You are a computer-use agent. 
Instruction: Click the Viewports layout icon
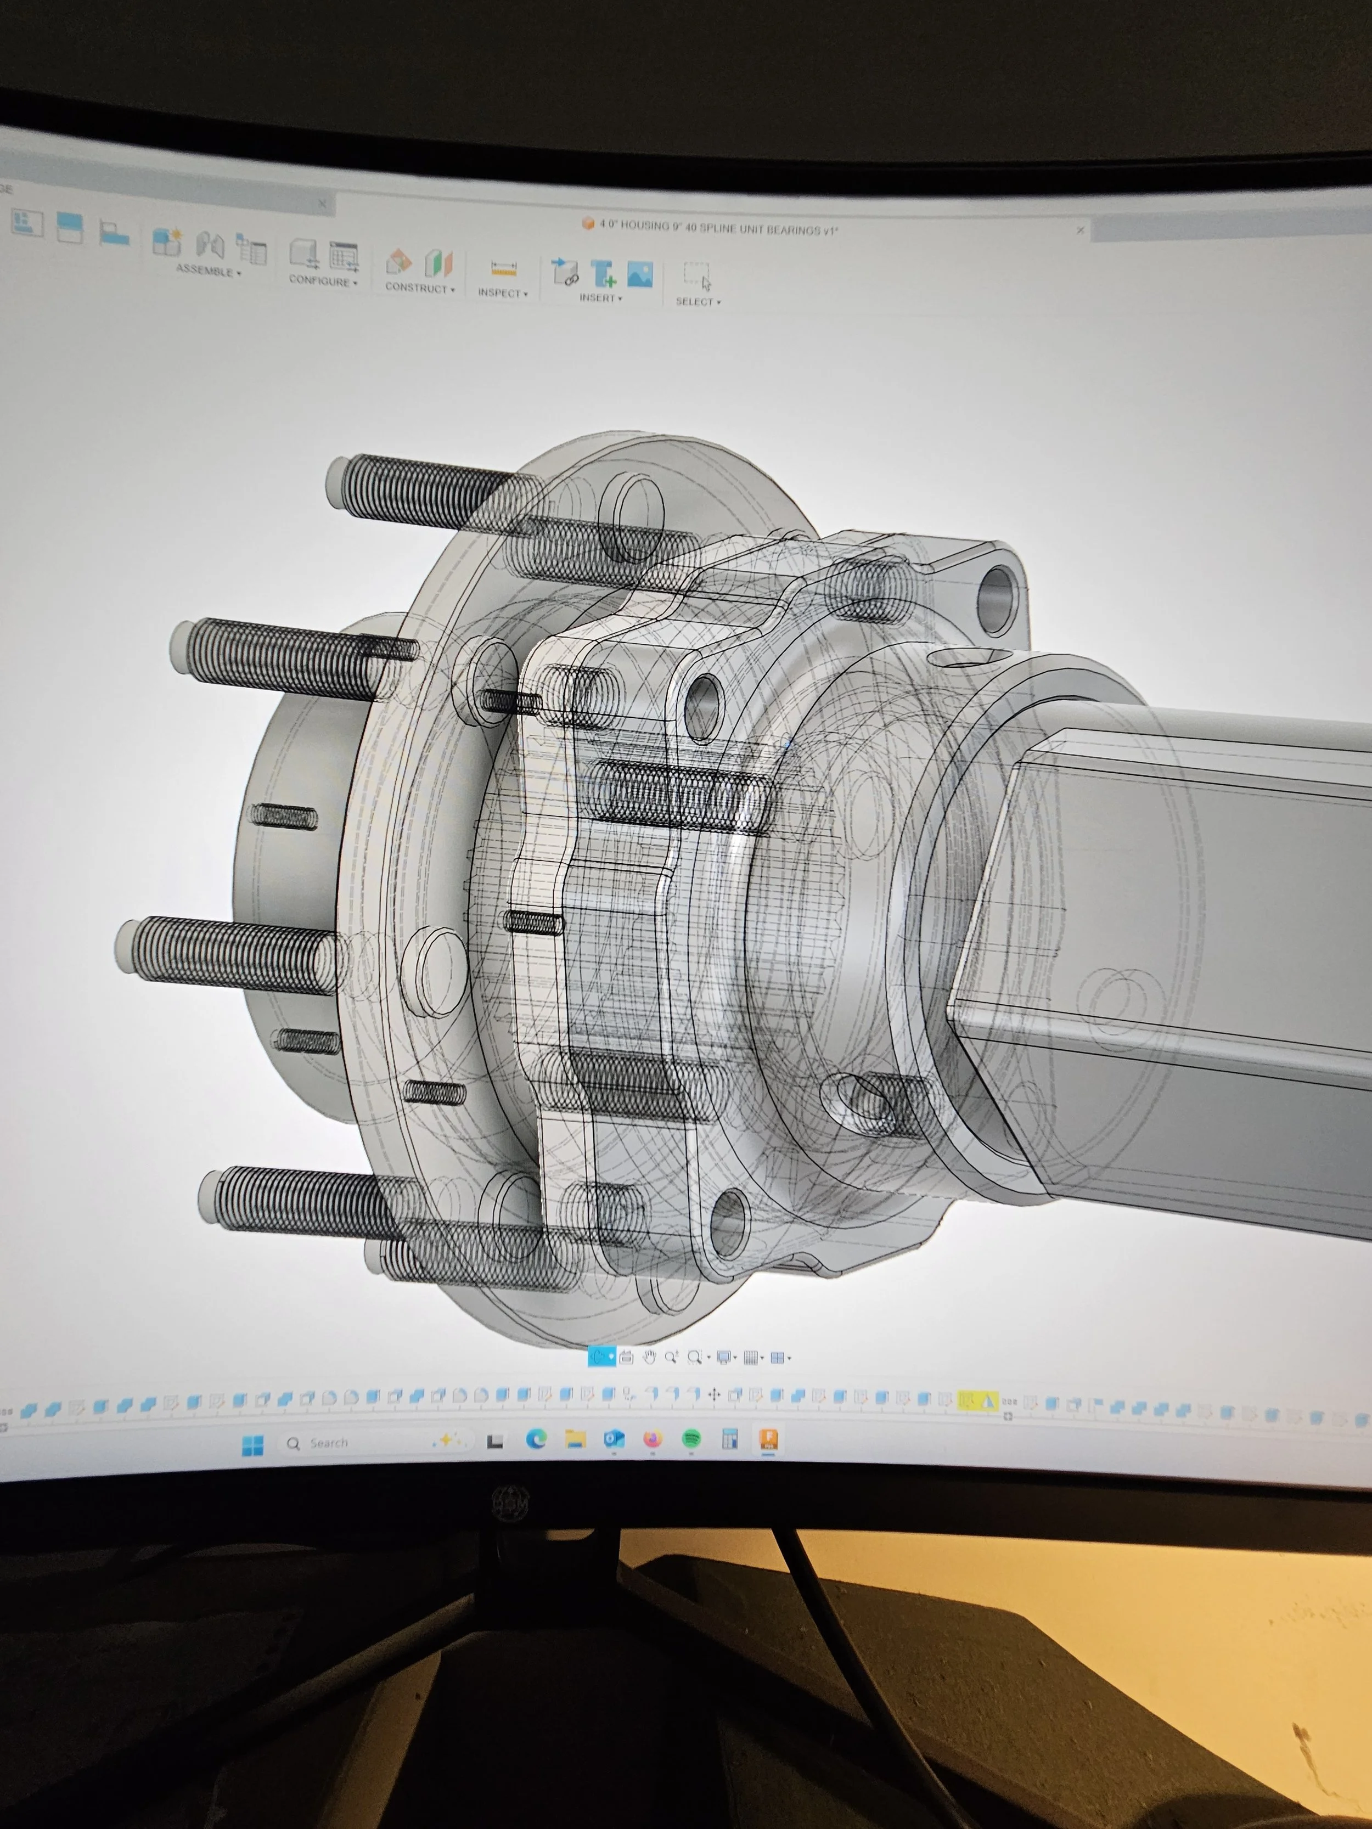click(778, 1357)
